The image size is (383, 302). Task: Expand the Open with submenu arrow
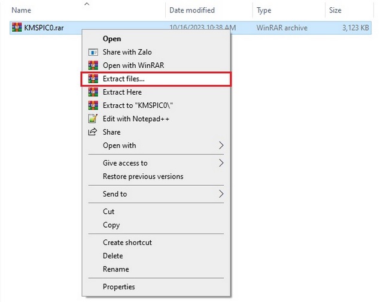point(221,146)
